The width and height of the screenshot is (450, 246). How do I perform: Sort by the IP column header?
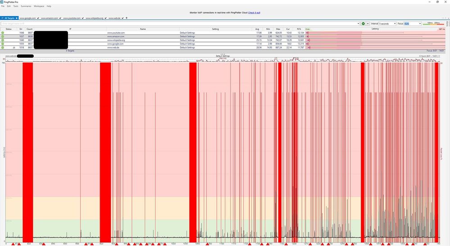pos(70,29)
